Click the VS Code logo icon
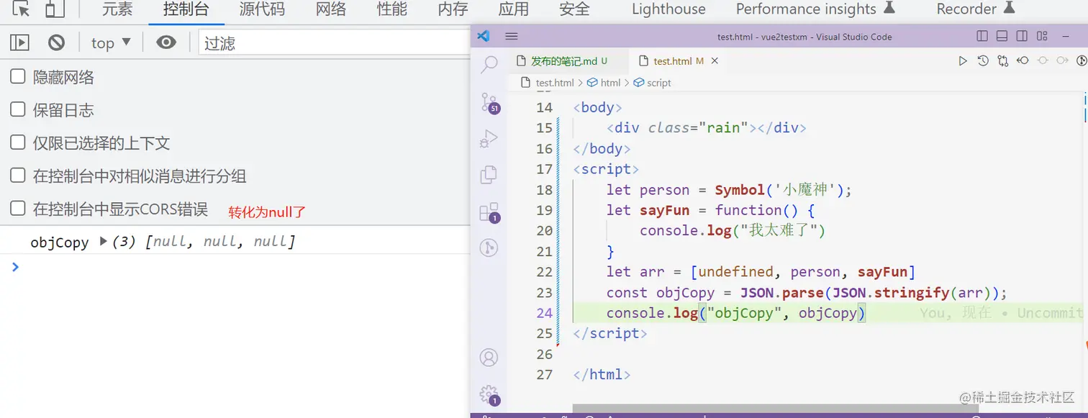This screenshot has width=1088, height=418. pyautogui.click(x=484, y=36)
